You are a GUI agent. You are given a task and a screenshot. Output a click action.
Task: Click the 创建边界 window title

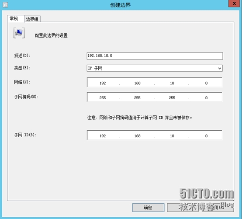pos(121,5)
